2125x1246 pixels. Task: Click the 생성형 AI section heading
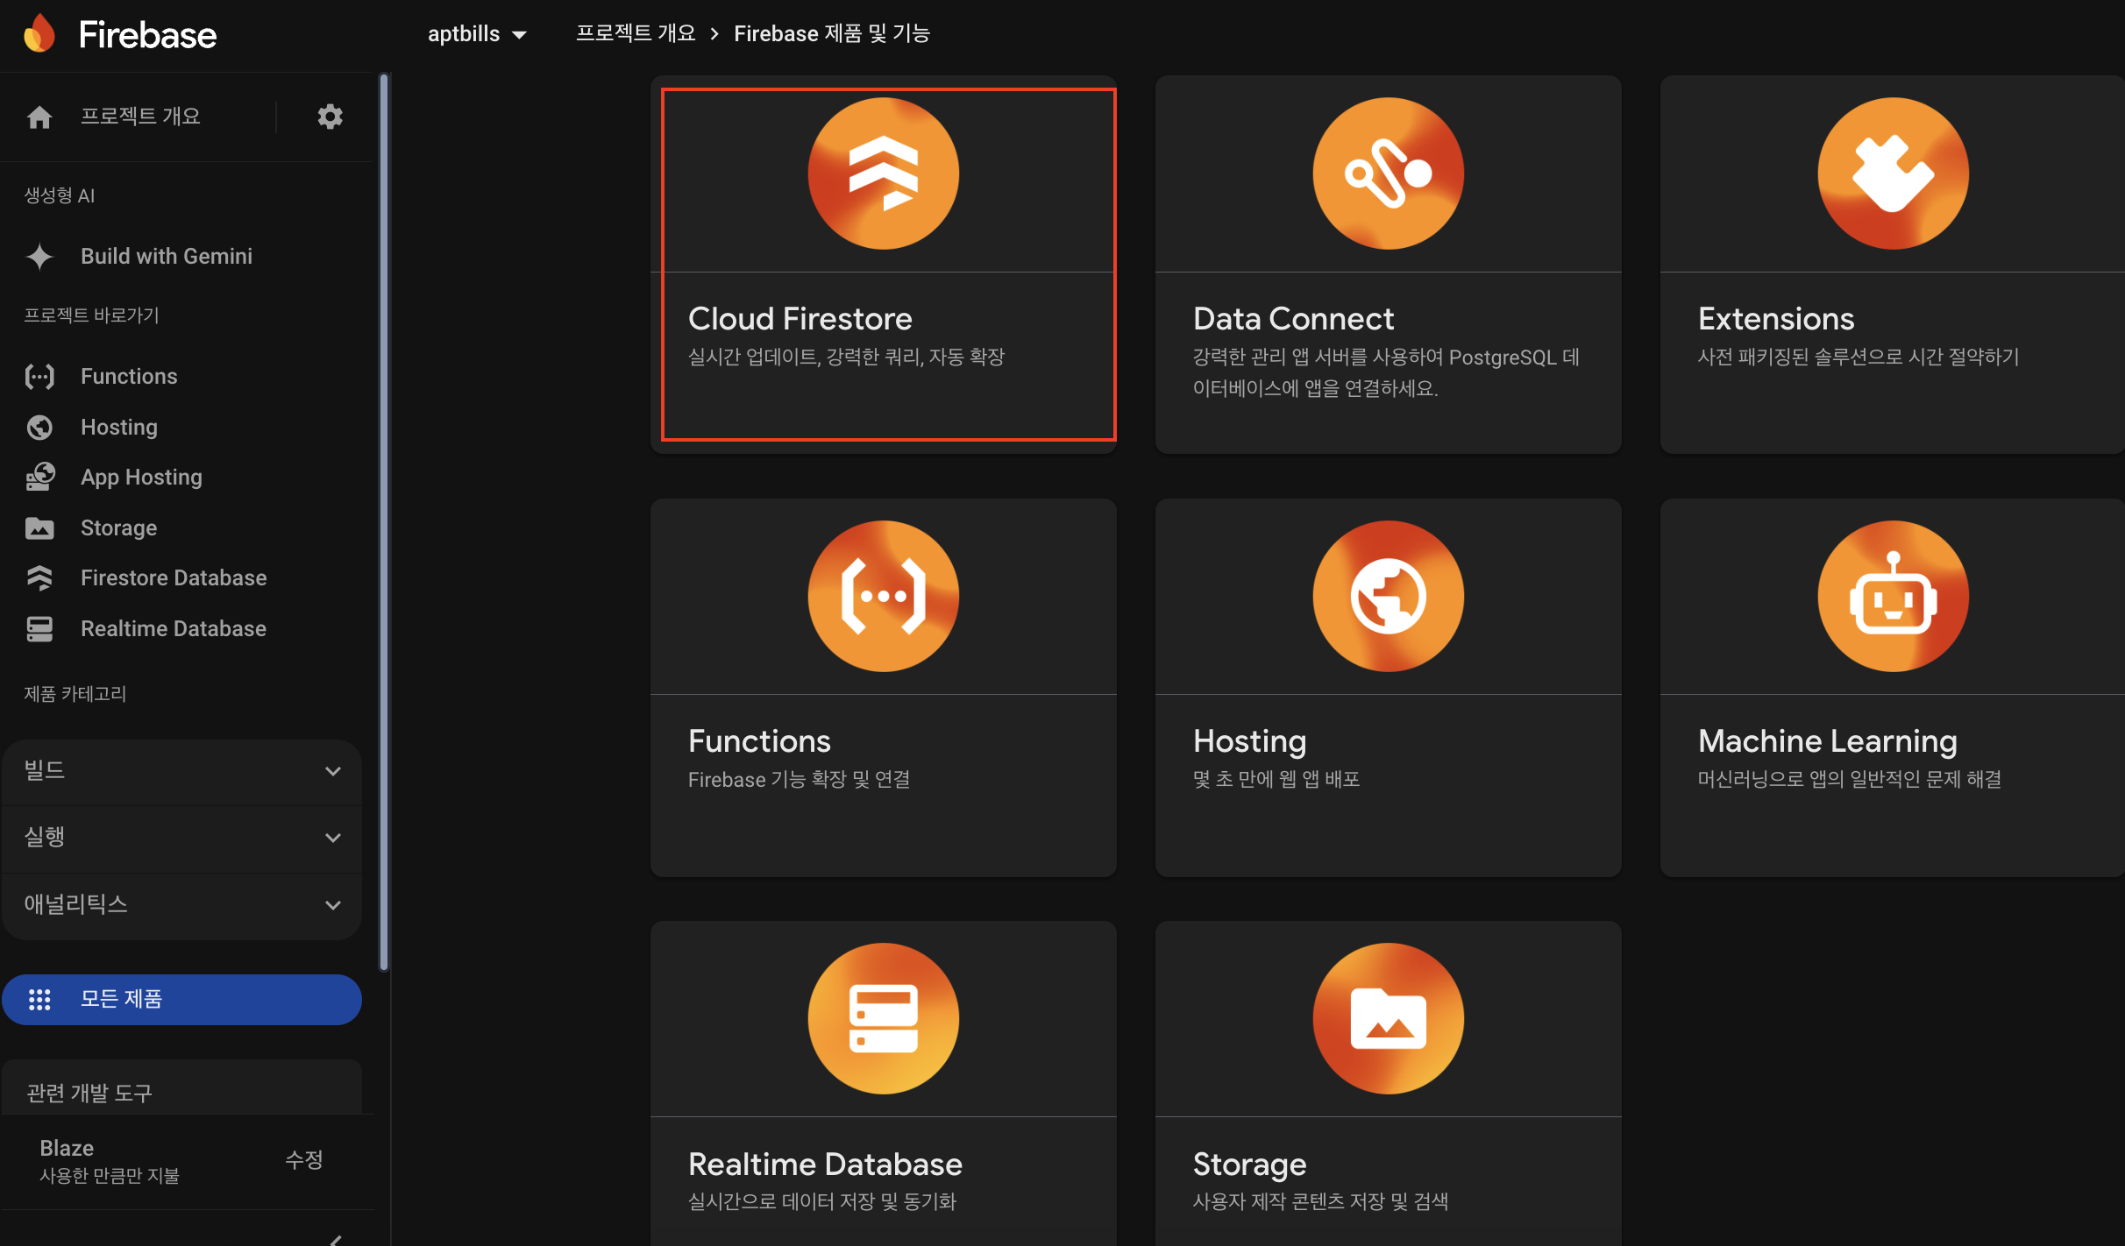click(60, 195)
